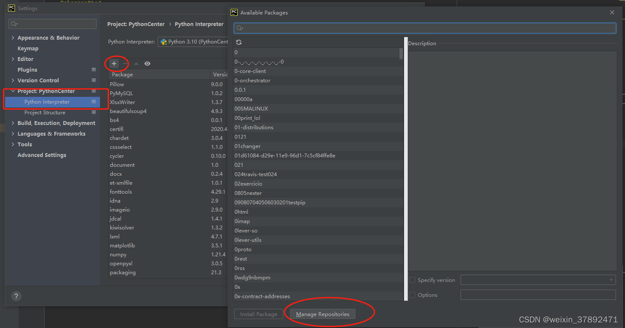
Task: Click the Manage Repositories button
Action: 323,314
